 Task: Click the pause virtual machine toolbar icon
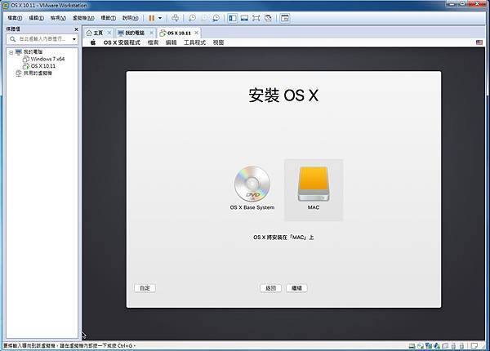[152, 18]
